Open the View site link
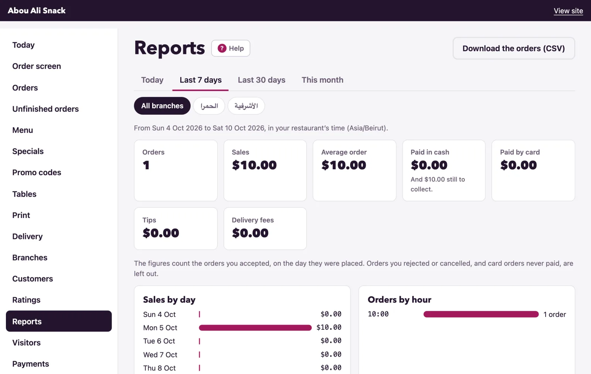 click(x=568, y=11)
